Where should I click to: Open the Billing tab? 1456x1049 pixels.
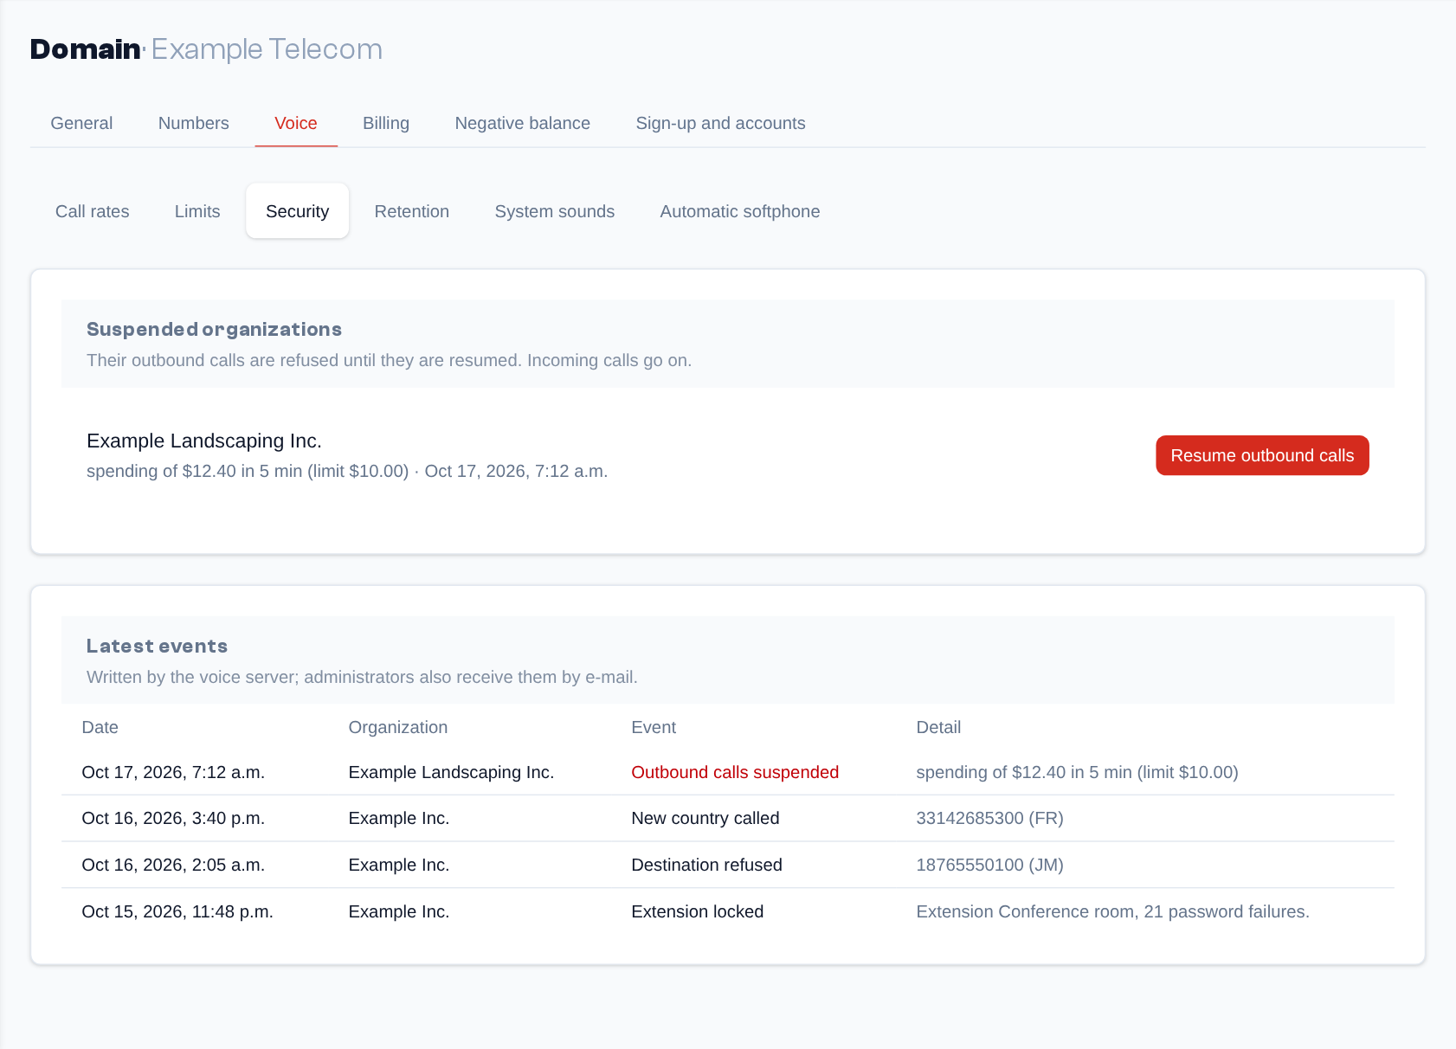click(386, 123)
